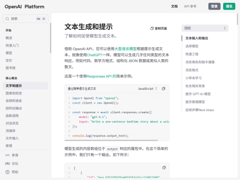Jump to 提示 GPT-4.1 模型 section
The image size is (240, 180).
click(x=198, y=94)
